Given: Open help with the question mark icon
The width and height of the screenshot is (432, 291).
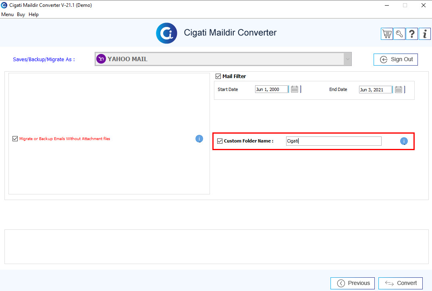Looking at the screenshot, I should point(412,34).
